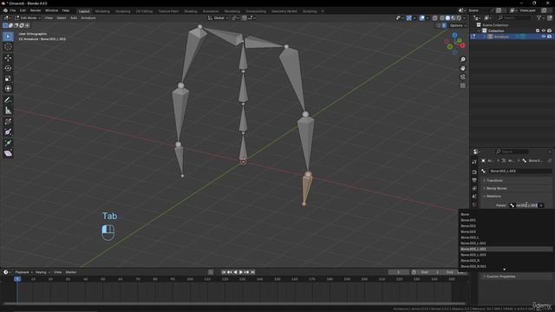Open the viewport Options dropdown
The height and width of the screenshot is (312, 555).
pos(458,25)
